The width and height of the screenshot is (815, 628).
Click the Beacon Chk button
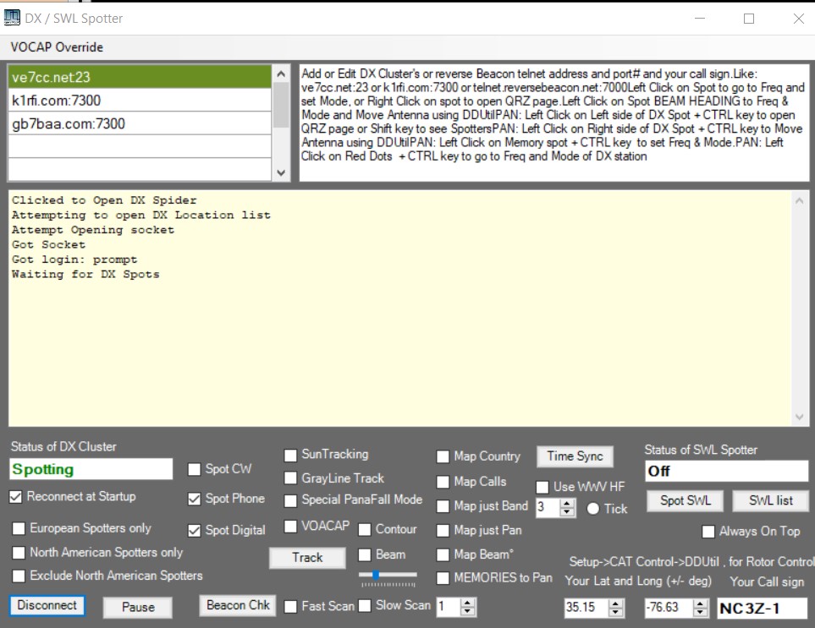(x=238, y=605)
